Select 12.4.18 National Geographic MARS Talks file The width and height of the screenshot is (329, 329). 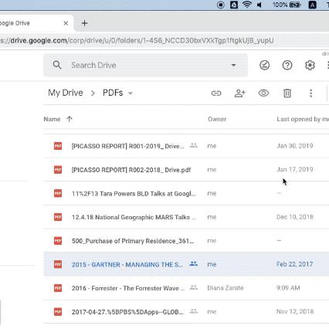pos(186,217)
